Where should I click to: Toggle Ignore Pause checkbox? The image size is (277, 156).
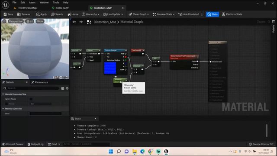(31, 99)
